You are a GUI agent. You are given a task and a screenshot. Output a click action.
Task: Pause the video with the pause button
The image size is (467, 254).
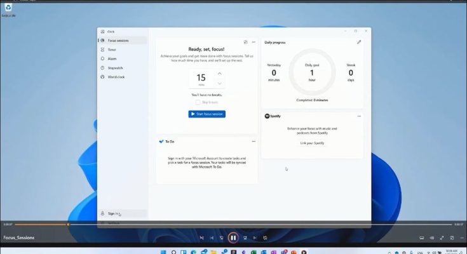tap(233, 237)
